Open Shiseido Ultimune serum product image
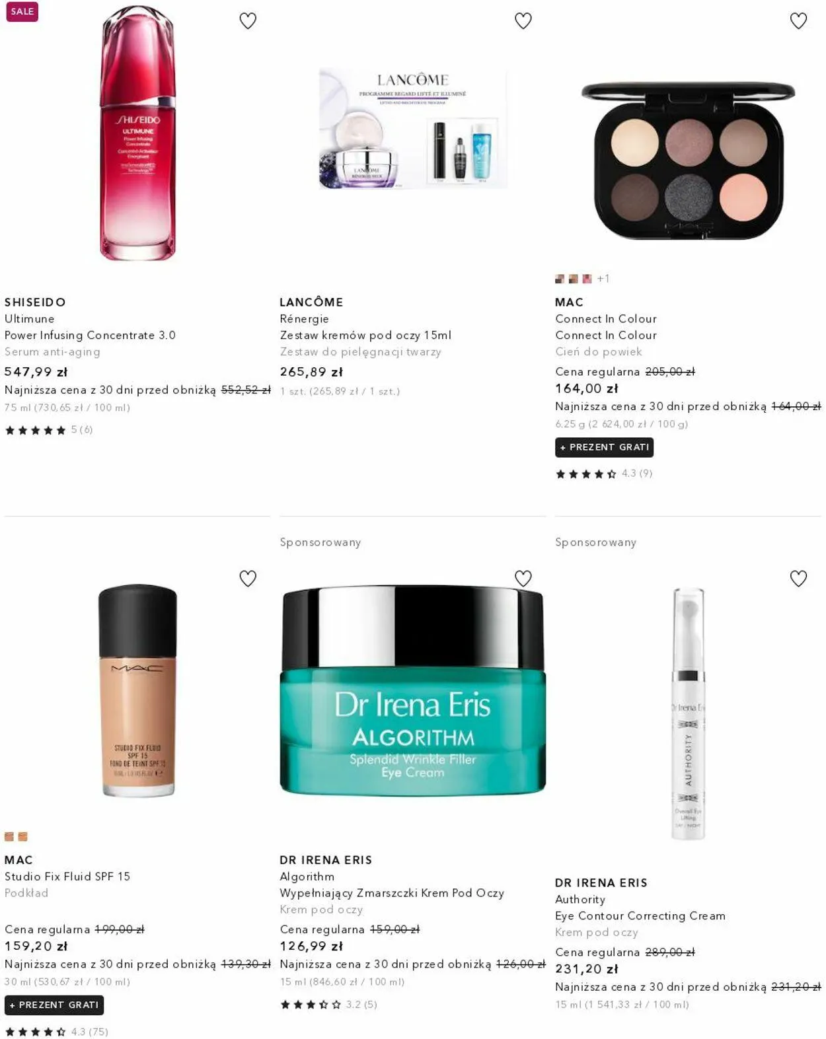Image resolution: width=826 pixels, height=1039 pixels. [x=138, y=133]
